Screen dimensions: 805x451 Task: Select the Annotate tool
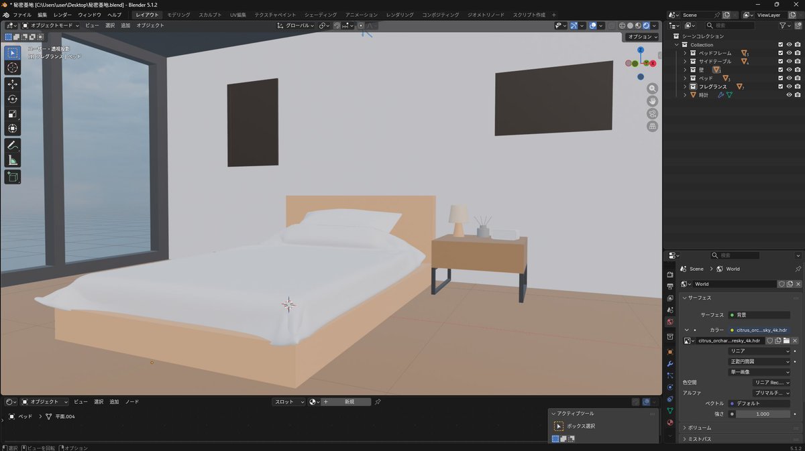click(x=13, y=145)
